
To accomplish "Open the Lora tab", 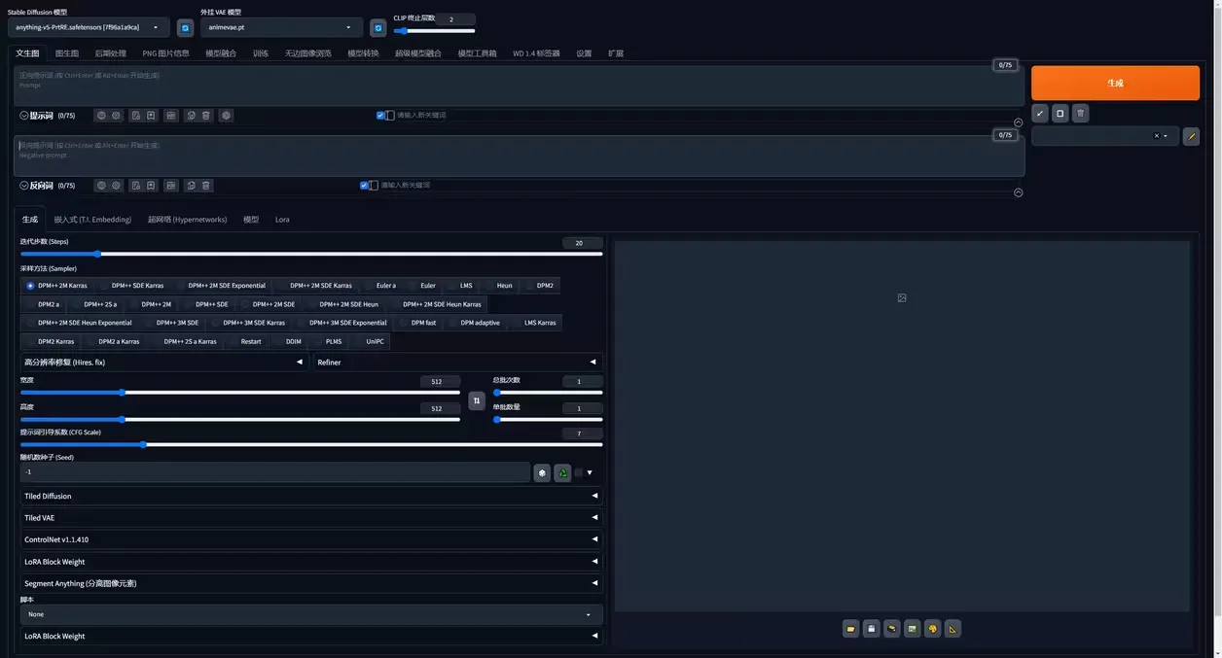I will tap(282, 220).
